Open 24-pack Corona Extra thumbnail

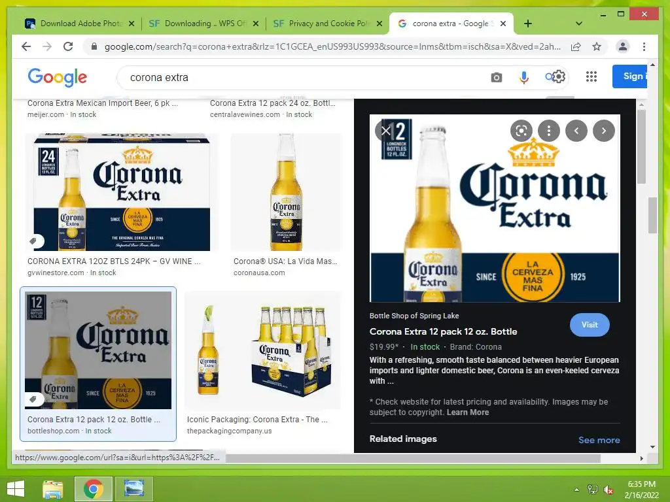(x=122, y=192)
